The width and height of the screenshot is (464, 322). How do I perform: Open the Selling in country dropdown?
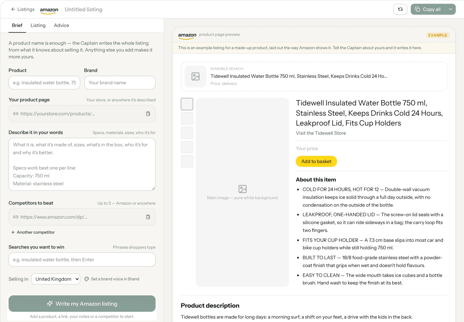tap(56, 279)
